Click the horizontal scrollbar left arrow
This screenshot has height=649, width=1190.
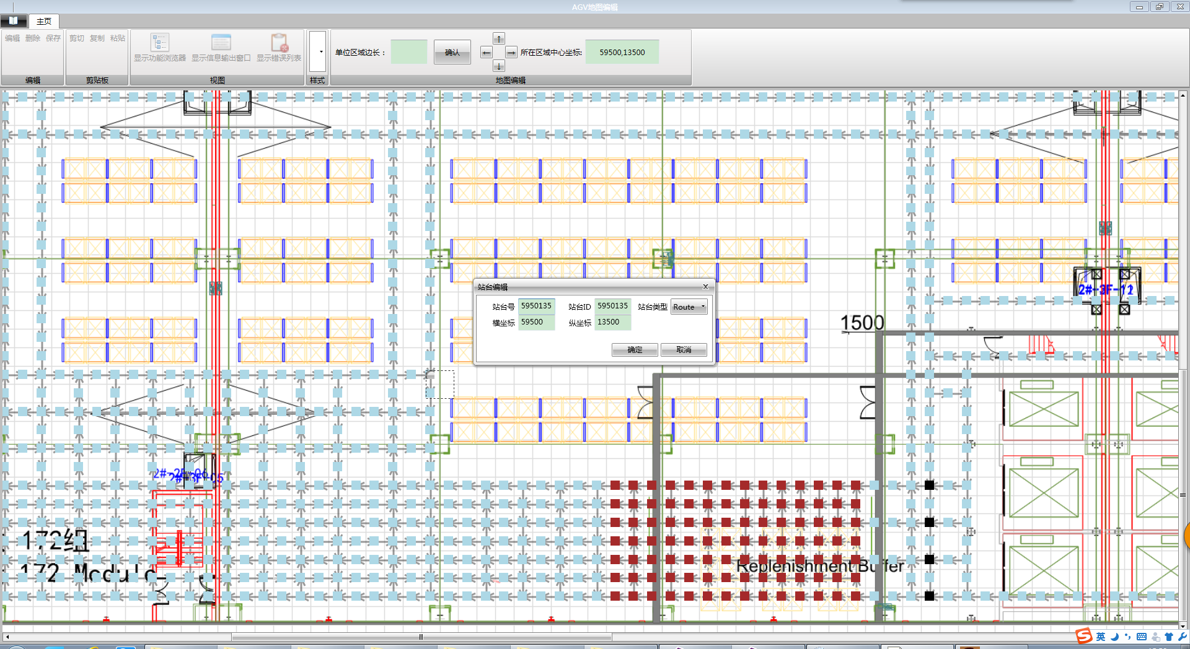click(x=7, y=637)
